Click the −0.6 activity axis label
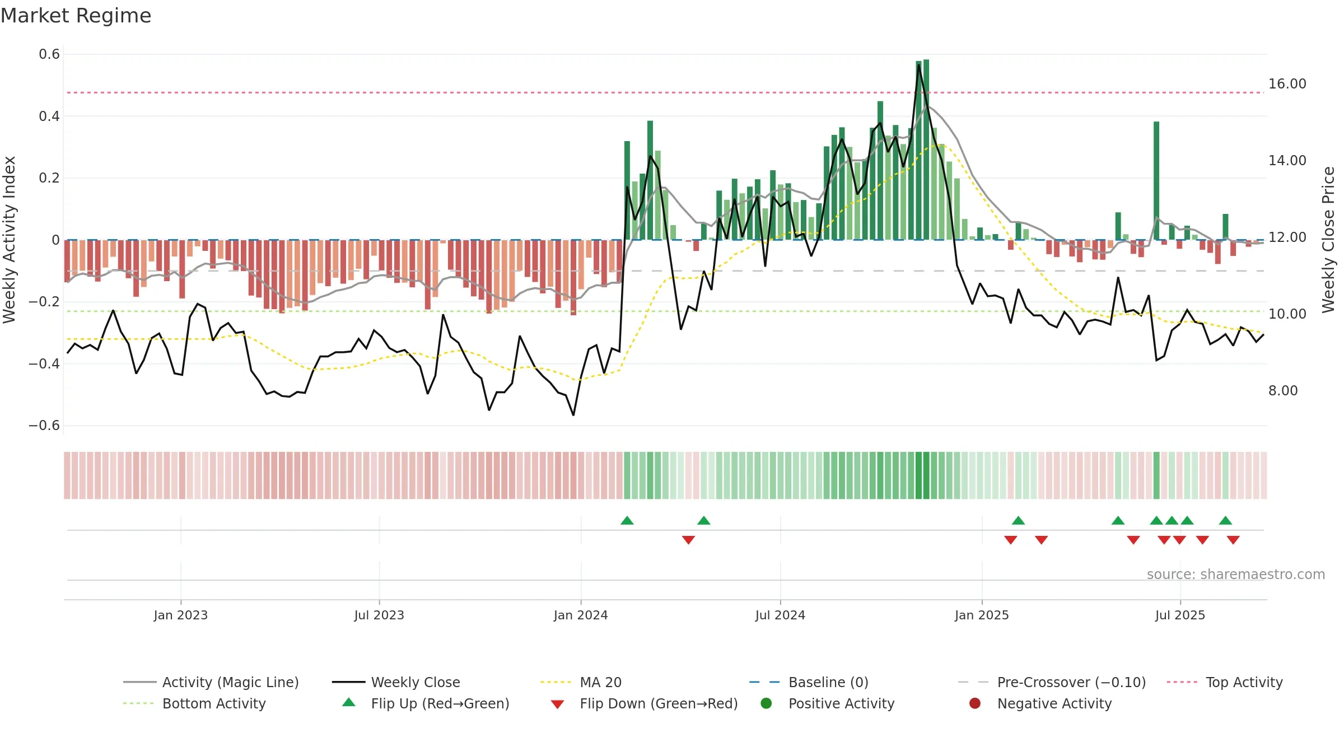Screen dimensions: 1344x756 pos(44,426)
